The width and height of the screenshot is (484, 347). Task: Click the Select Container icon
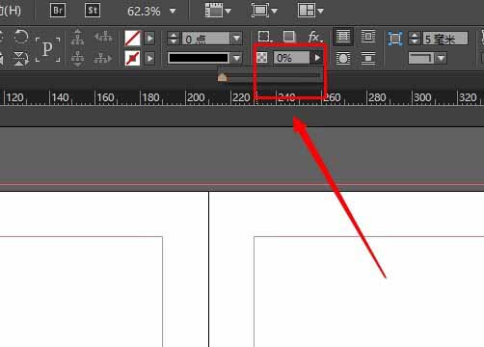pos(78,38)
